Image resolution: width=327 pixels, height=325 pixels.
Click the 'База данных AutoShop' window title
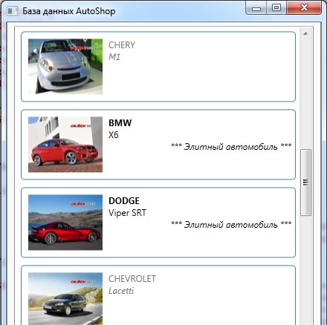pyautogui.click(x=69, y=11)
